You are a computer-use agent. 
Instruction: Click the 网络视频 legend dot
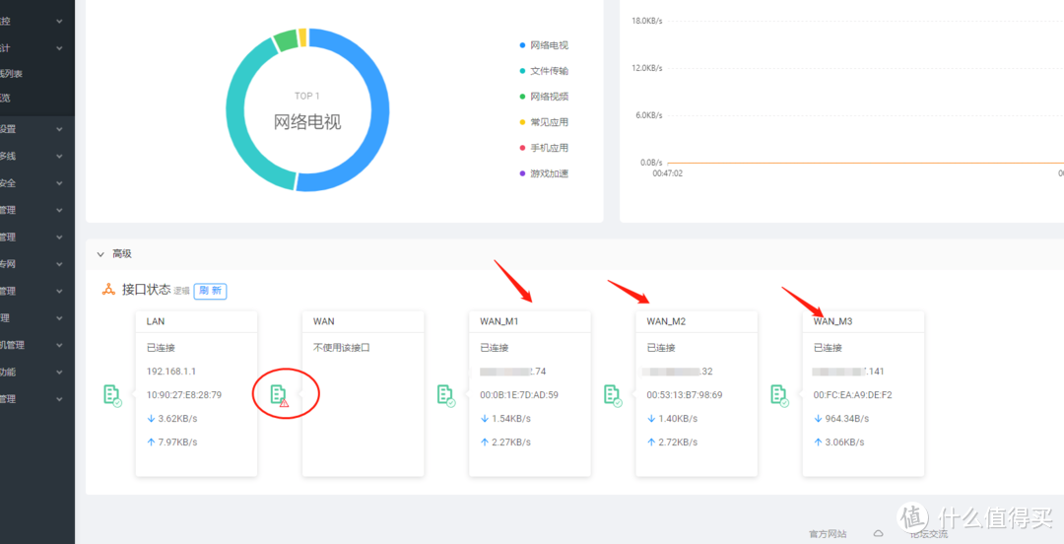[x=522, y=97]
